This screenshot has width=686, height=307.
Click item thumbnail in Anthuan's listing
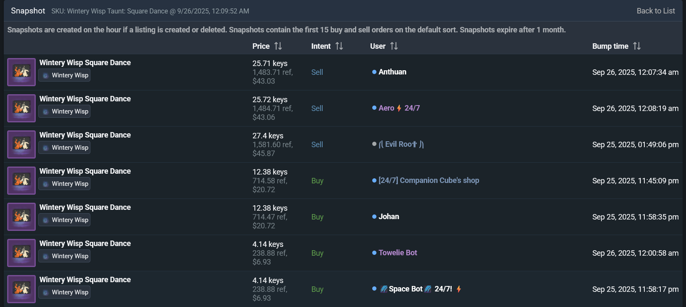point(21,72)
